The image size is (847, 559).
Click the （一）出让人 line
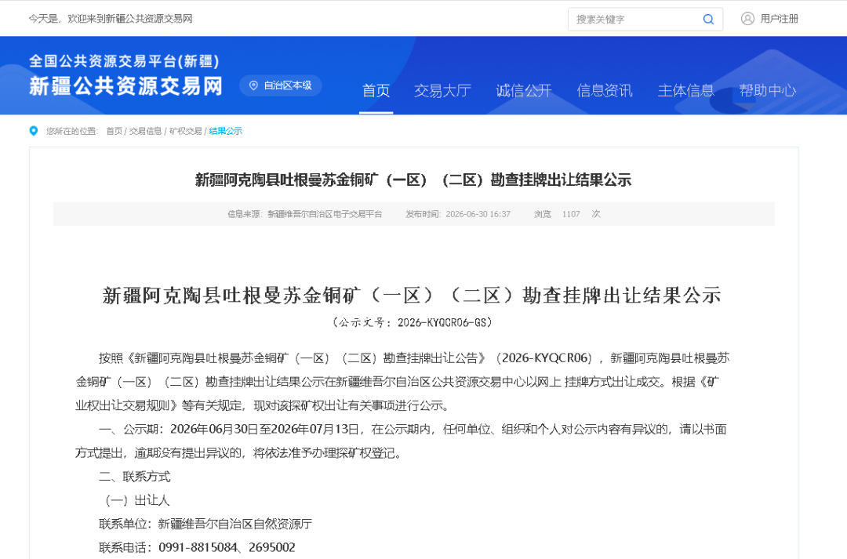click(138, 500)
